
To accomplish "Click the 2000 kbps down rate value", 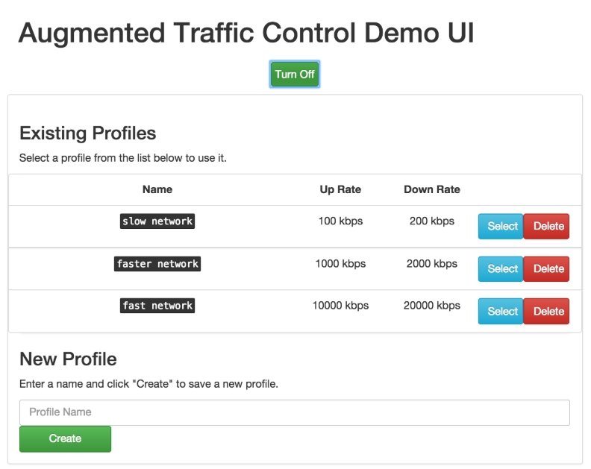I will (x=432, y=264).
